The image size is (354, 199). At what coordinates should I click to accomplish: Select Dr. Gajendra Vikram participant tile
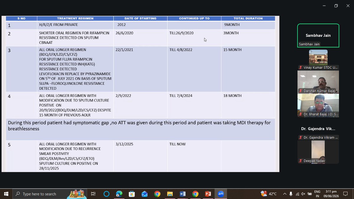point(318,129)
